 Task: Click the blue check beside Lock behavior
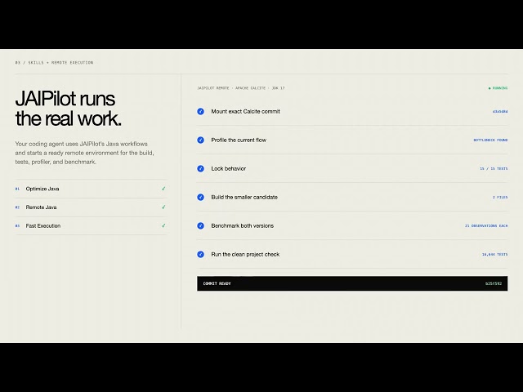[200, 169]
